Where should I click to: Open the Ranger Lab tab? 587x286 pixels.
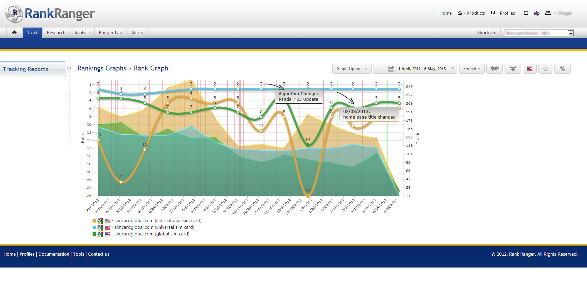[x=110, y=32]
